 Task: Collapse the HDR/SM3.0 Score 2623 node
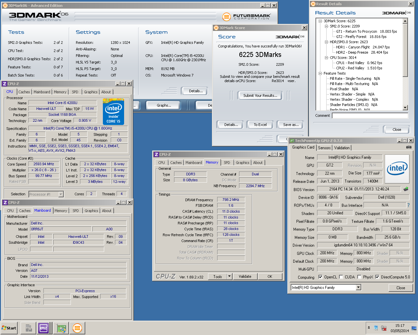pyautogui.click(x=326, y=42)
